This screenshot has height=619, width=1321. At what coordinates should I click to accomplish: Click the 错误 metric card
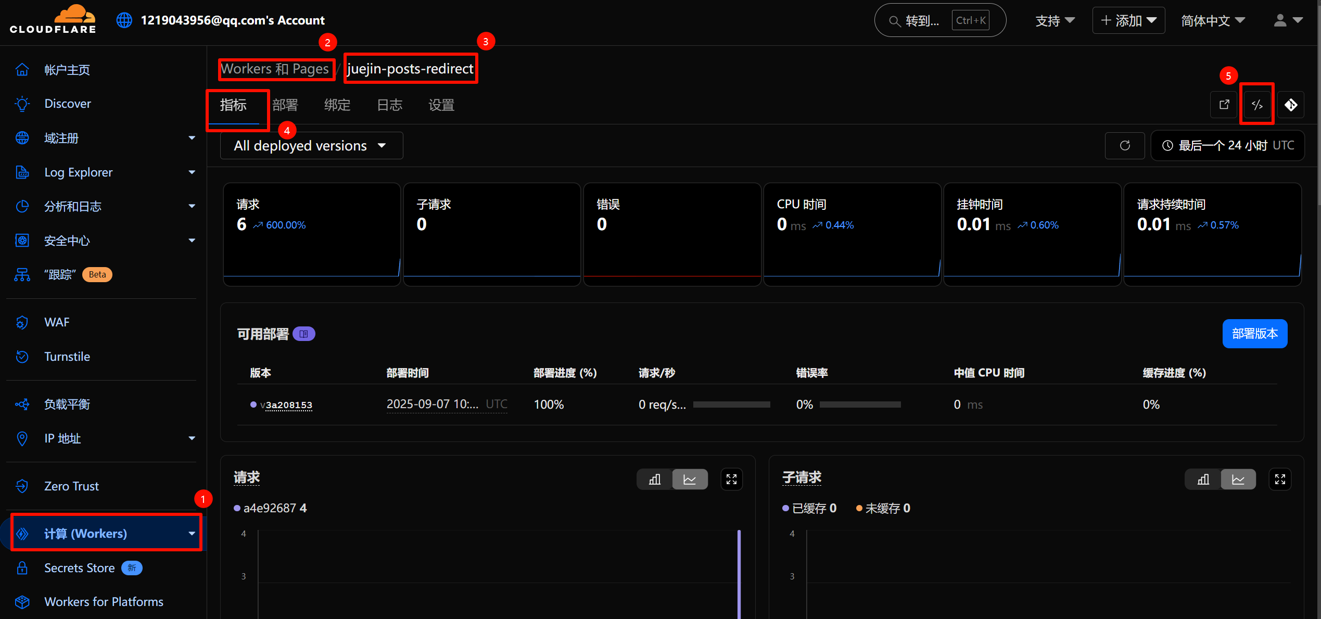(672, 234)
